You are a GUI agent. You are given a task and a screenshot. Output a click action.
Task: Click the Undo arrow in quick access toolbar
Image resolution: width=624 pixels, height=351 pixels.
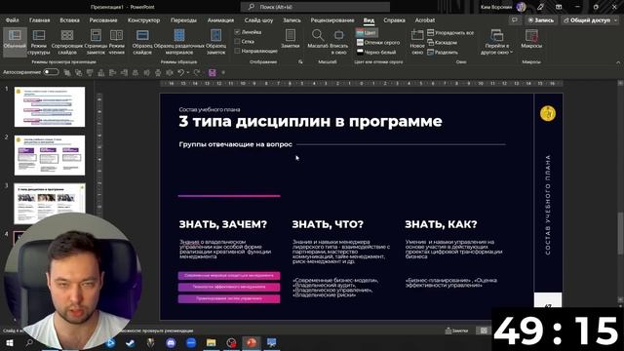click(x=180, y=72)
